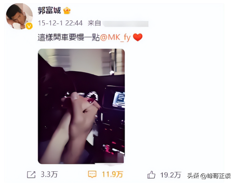Like the post with the thumbs-up icon
The width and height of the screenshot is (236, 184).
151,175
